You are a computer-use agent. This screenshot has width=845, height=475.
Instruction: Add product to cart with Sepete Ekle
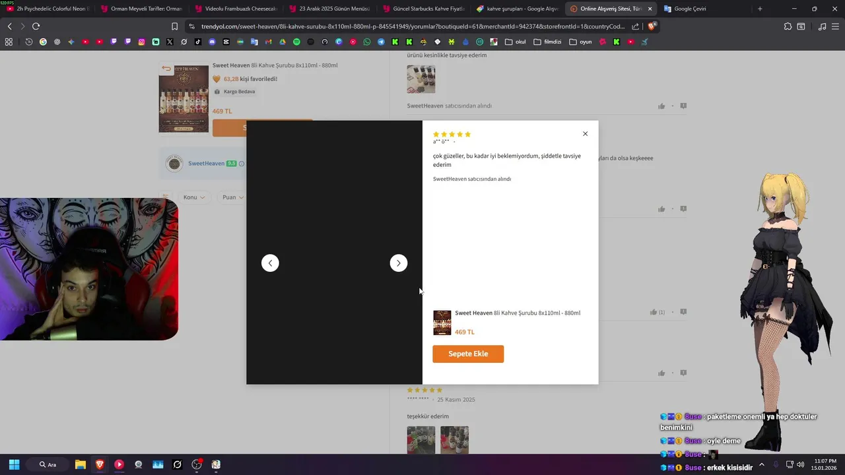tap(468, 354)
